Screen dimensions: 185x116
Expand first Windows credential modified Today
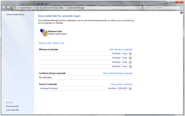[x=130, y=54]
